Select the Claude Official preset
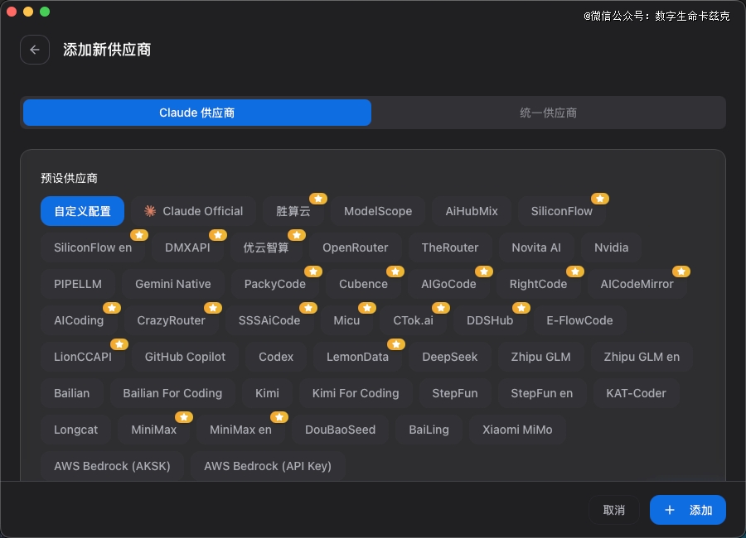 click(193, 211)
